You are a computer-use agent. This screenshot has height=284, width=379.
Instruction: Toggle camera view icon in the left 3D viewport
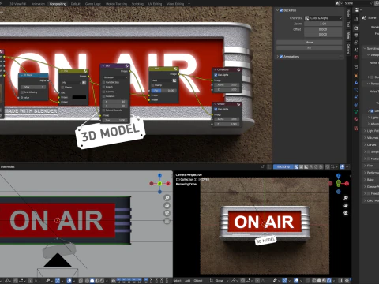click(167, 213)
